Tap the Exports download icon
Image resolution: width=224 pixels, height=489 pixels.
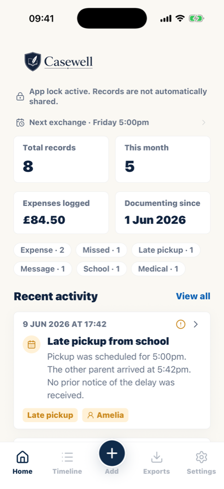click(157, 457)
